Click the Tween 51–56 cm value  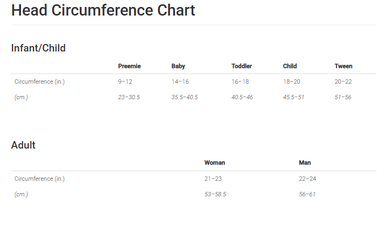click(x=343, y=98)
